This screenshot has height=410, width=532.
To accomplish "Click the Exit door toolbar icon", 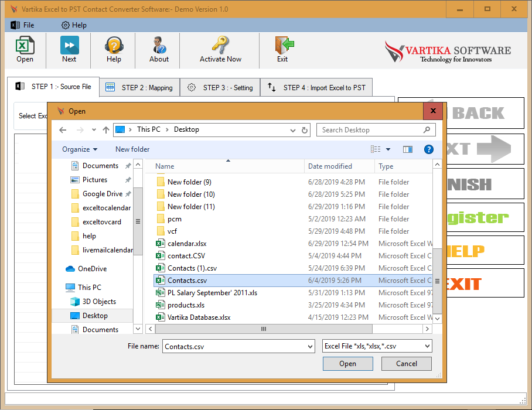I will point(284,46).
